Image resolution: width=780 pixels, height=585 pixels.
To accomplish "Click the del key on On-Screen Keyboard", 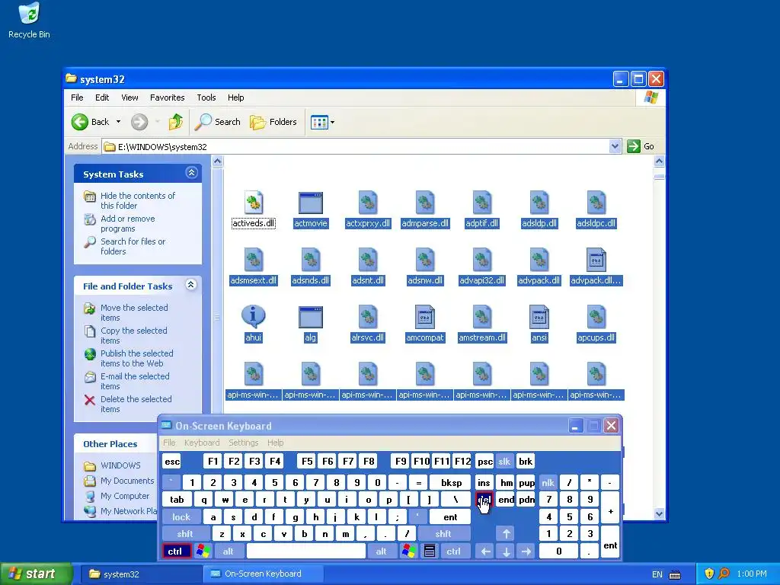I will (x=484, y=500).
